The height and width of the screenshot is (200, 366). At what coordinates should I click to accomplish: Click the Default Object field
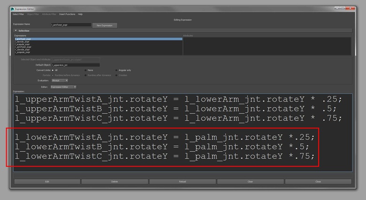click(75, 65)
